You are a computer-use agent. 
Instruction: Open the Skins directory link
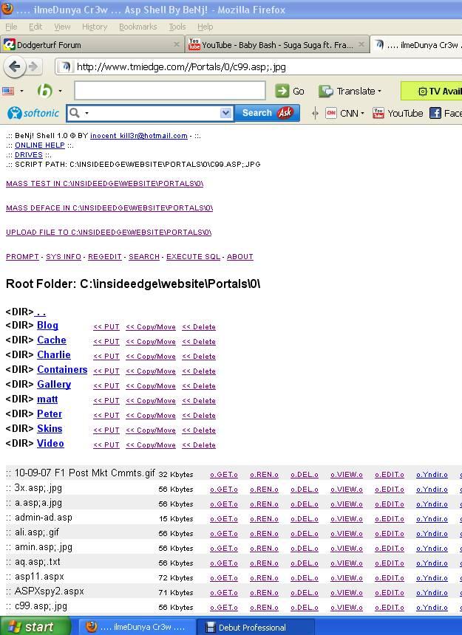tap(50, 428)
